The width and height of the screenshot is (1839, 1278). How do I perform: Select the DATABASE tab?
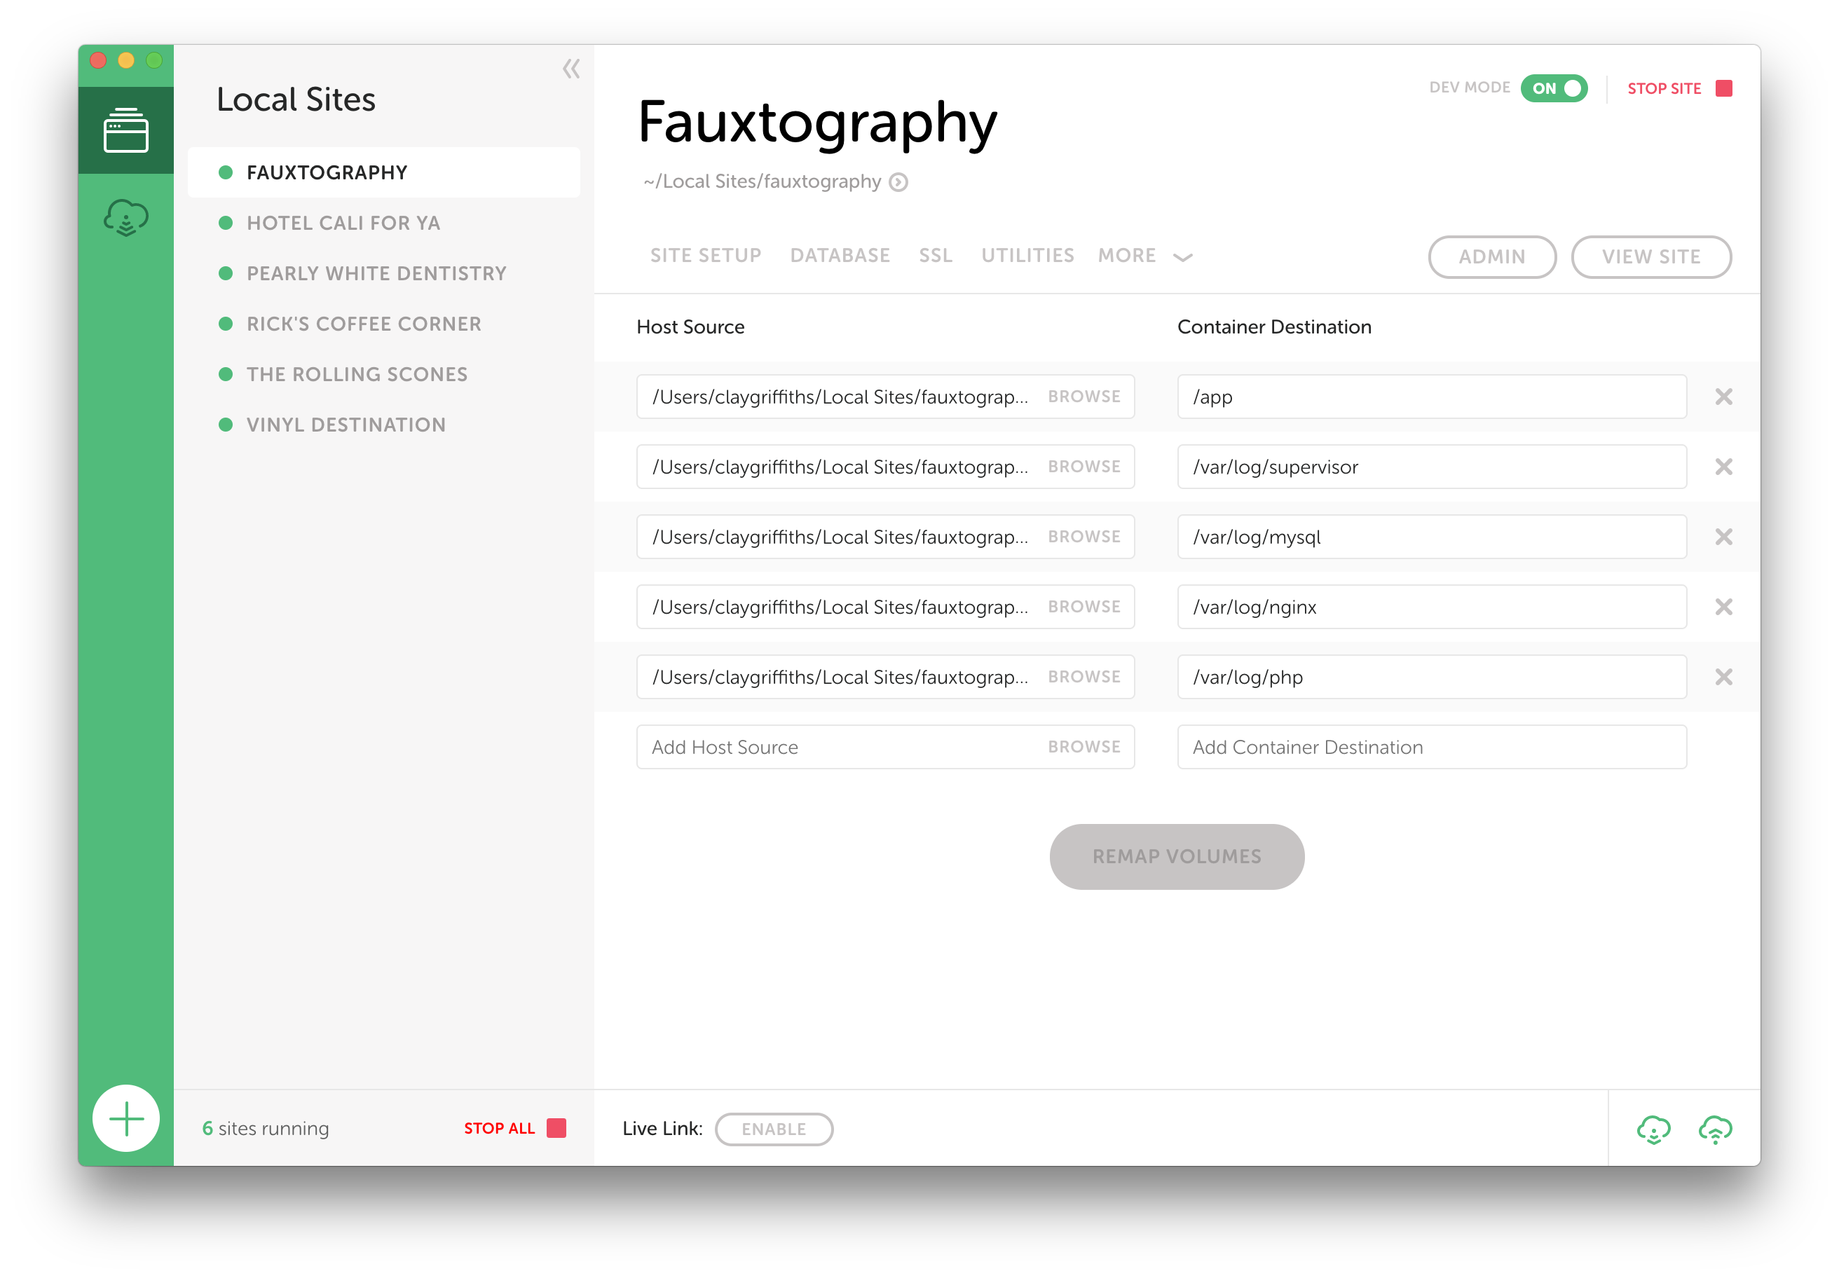click(838, 256)
